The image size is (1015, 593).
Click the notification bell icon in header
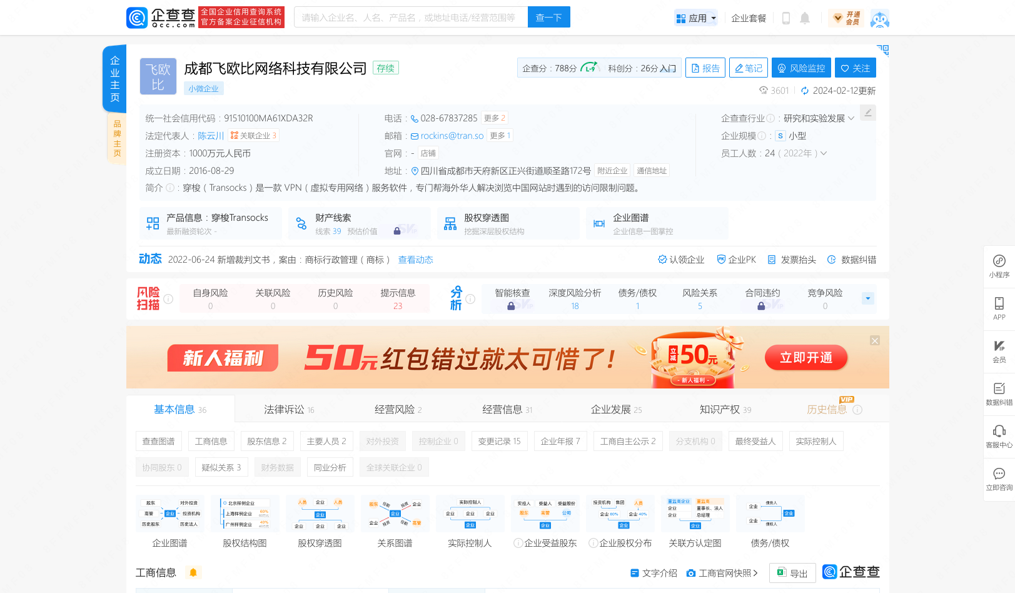tap(805, 18)
